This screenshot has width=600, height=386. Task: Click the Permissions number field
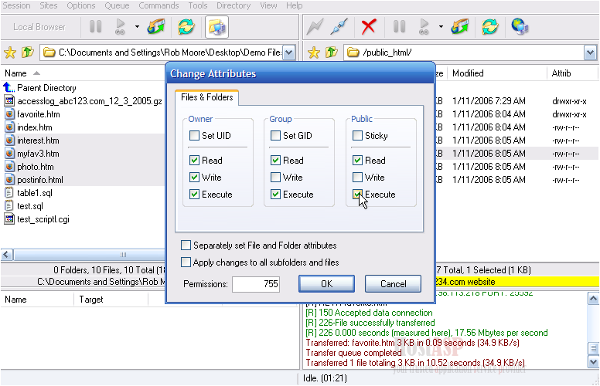[x=256, y=284]
